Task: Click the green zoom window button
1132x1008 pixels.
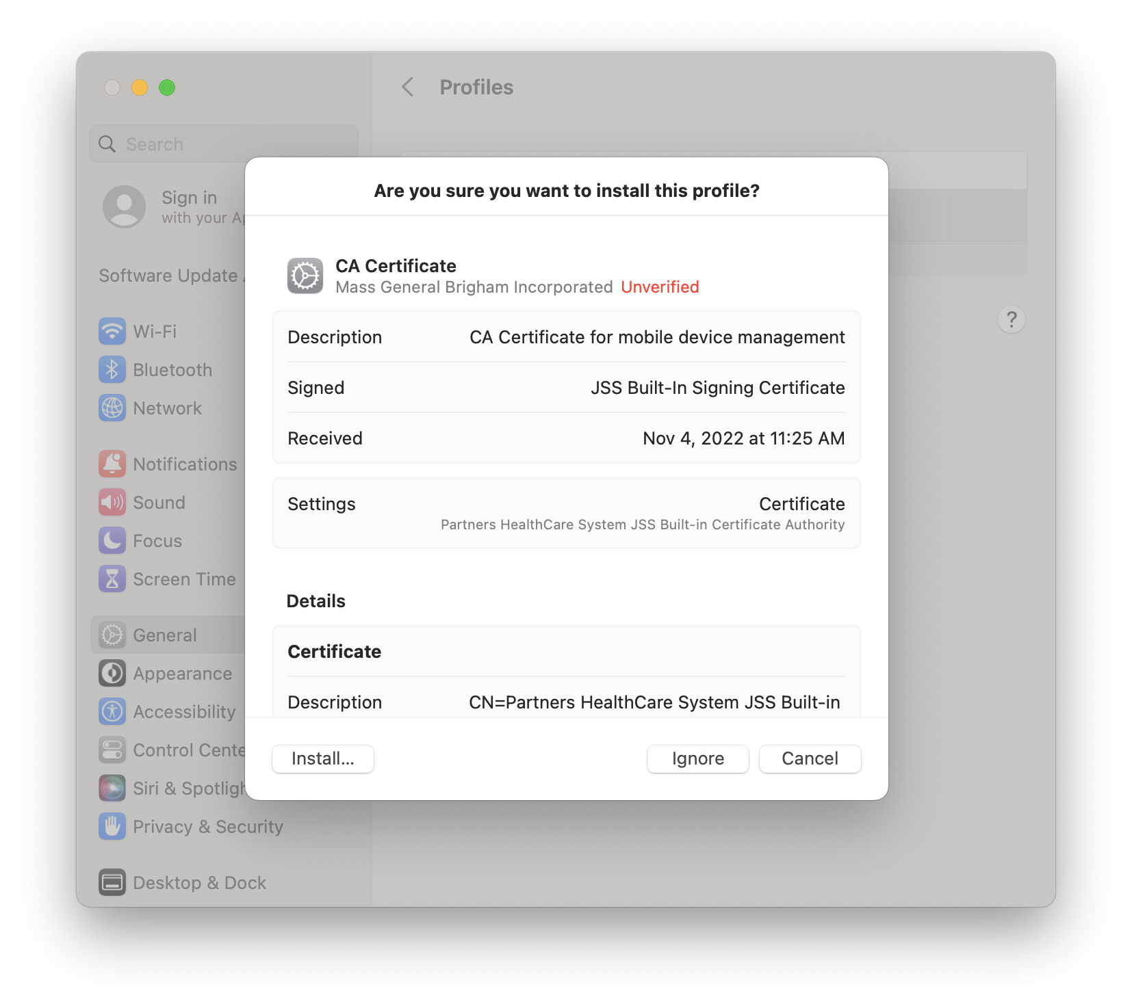Action: (167, 88)
